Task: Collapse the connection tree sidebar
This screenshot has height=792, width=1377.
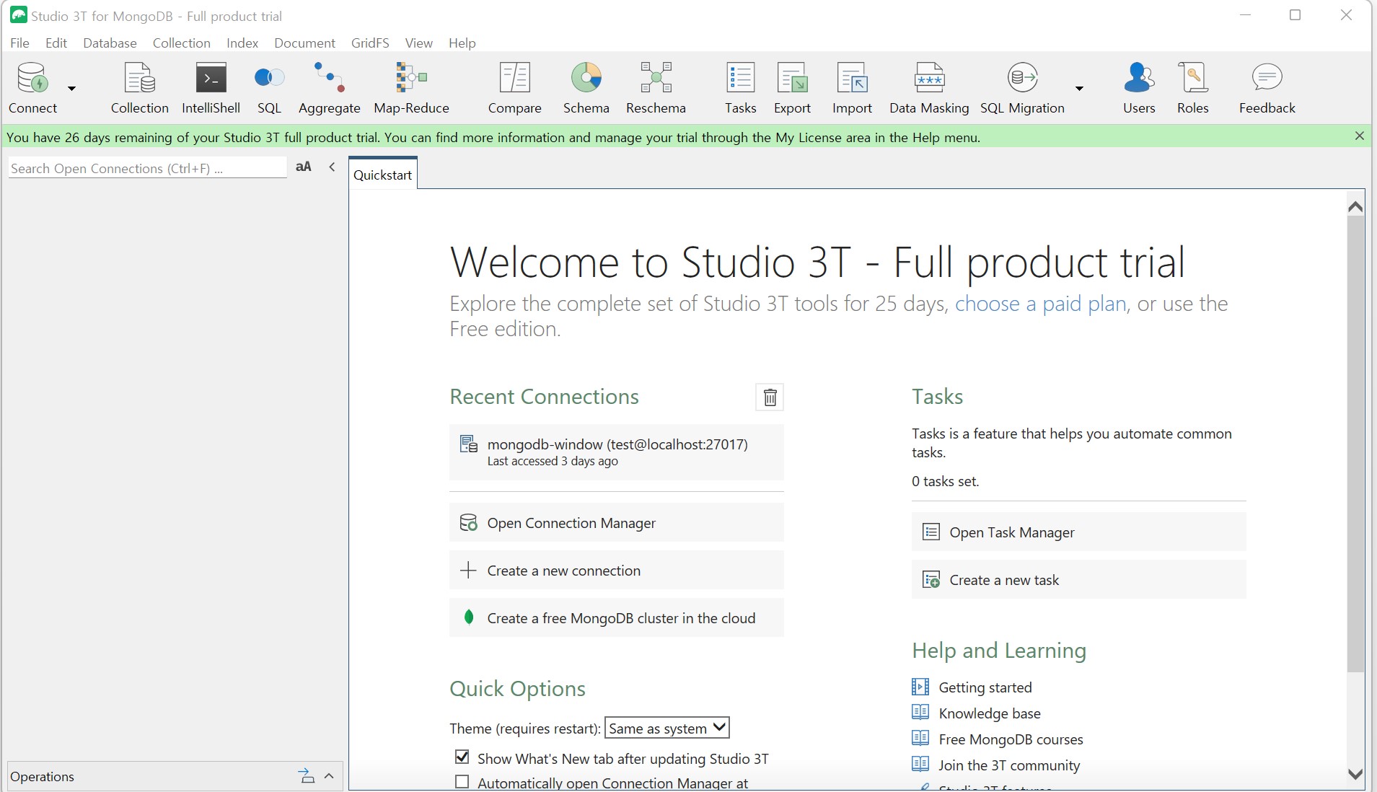Action: (332, 167)
